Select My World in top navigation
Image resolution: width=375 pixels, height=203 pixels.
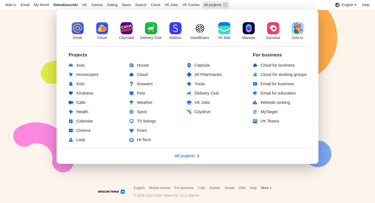tap(41, 5)
